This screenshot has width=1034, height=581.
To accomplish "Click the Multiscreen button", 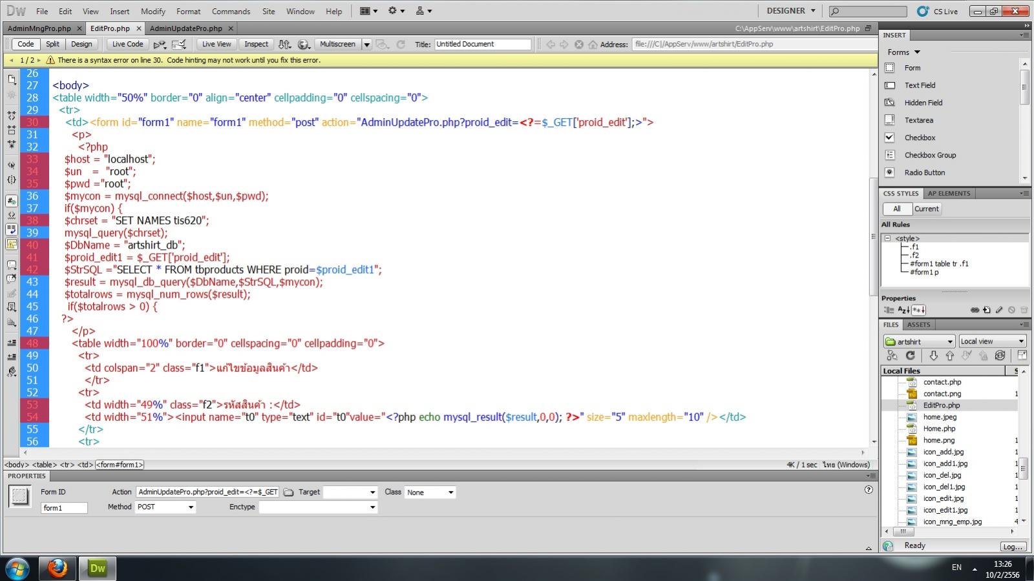I will click(337, 45).
